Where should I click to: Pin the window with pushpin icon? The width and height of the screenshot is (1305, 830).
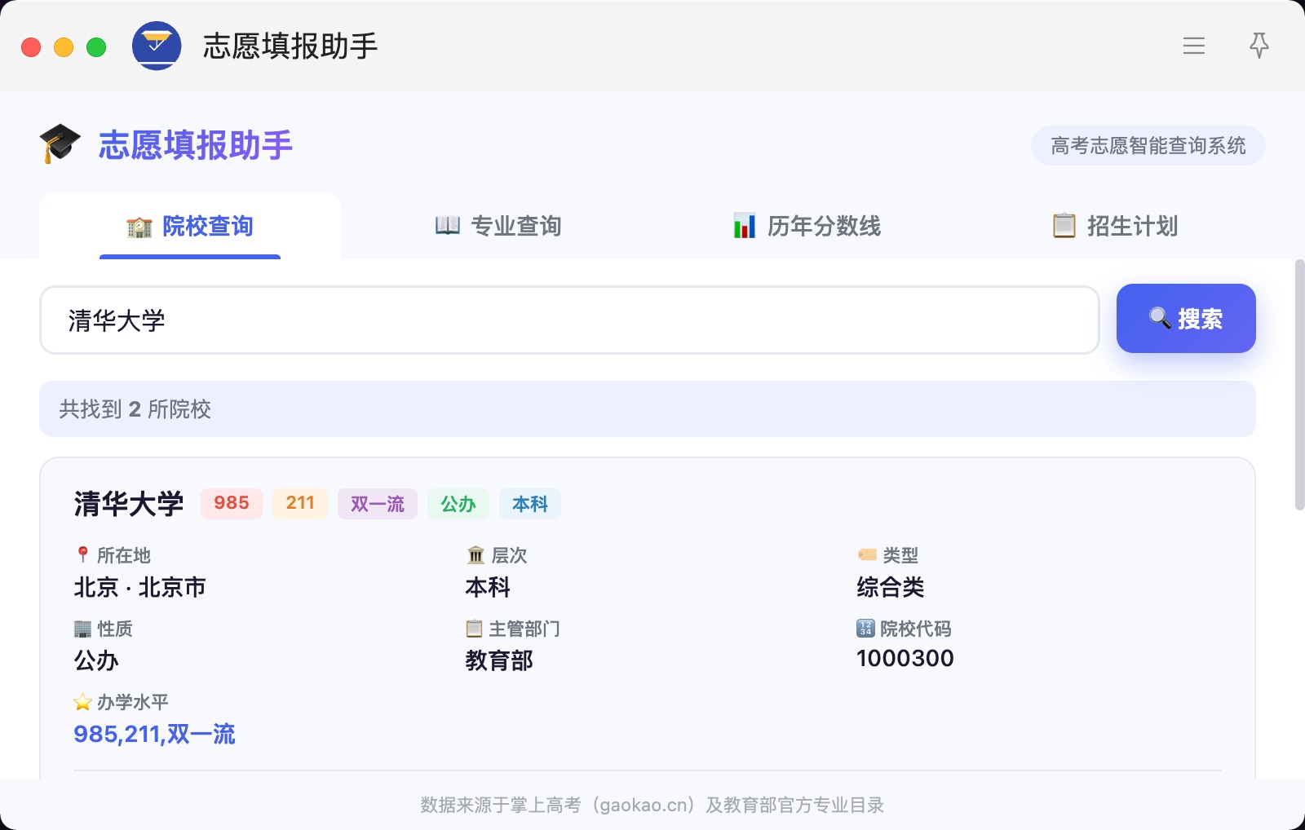[1259, 46]
